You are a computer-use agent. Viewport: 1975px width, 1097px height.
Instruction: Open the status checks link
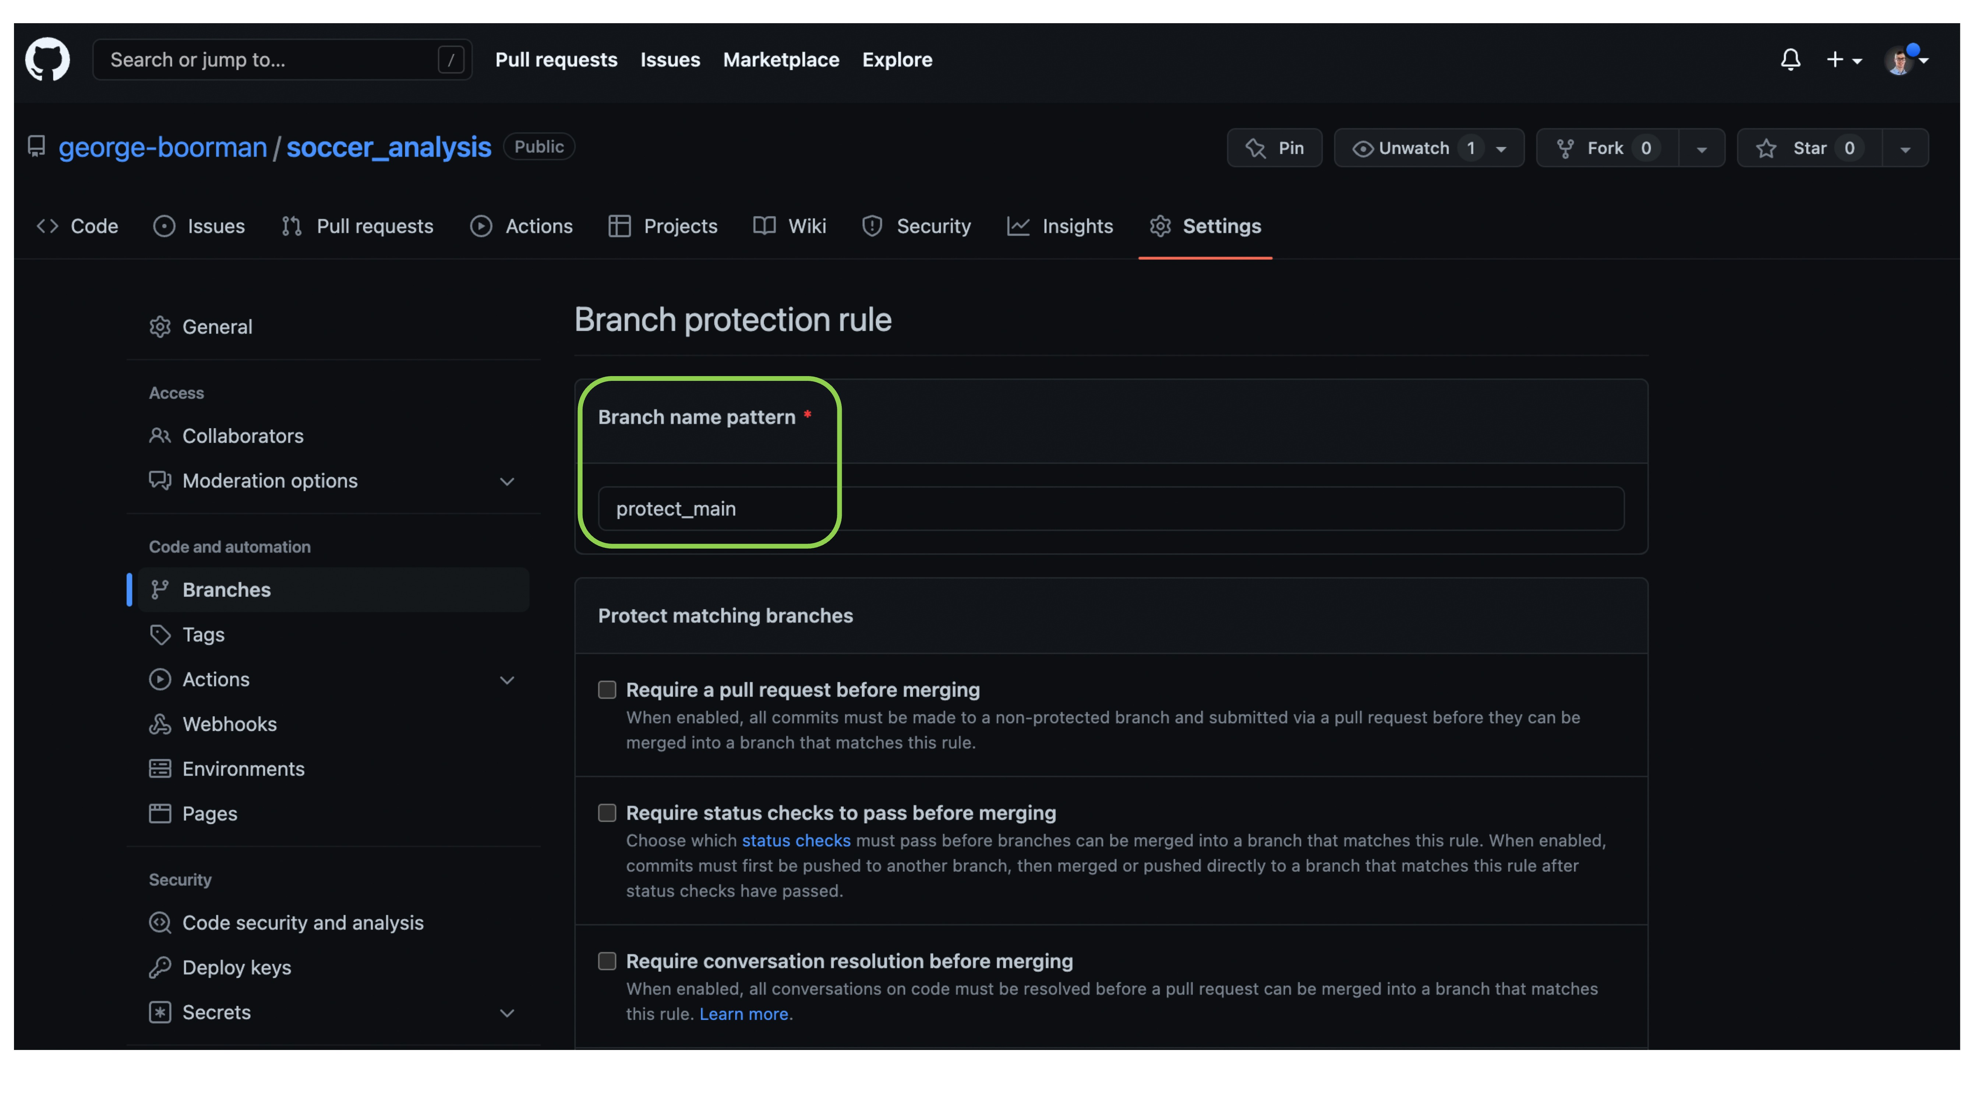[796, 840]
